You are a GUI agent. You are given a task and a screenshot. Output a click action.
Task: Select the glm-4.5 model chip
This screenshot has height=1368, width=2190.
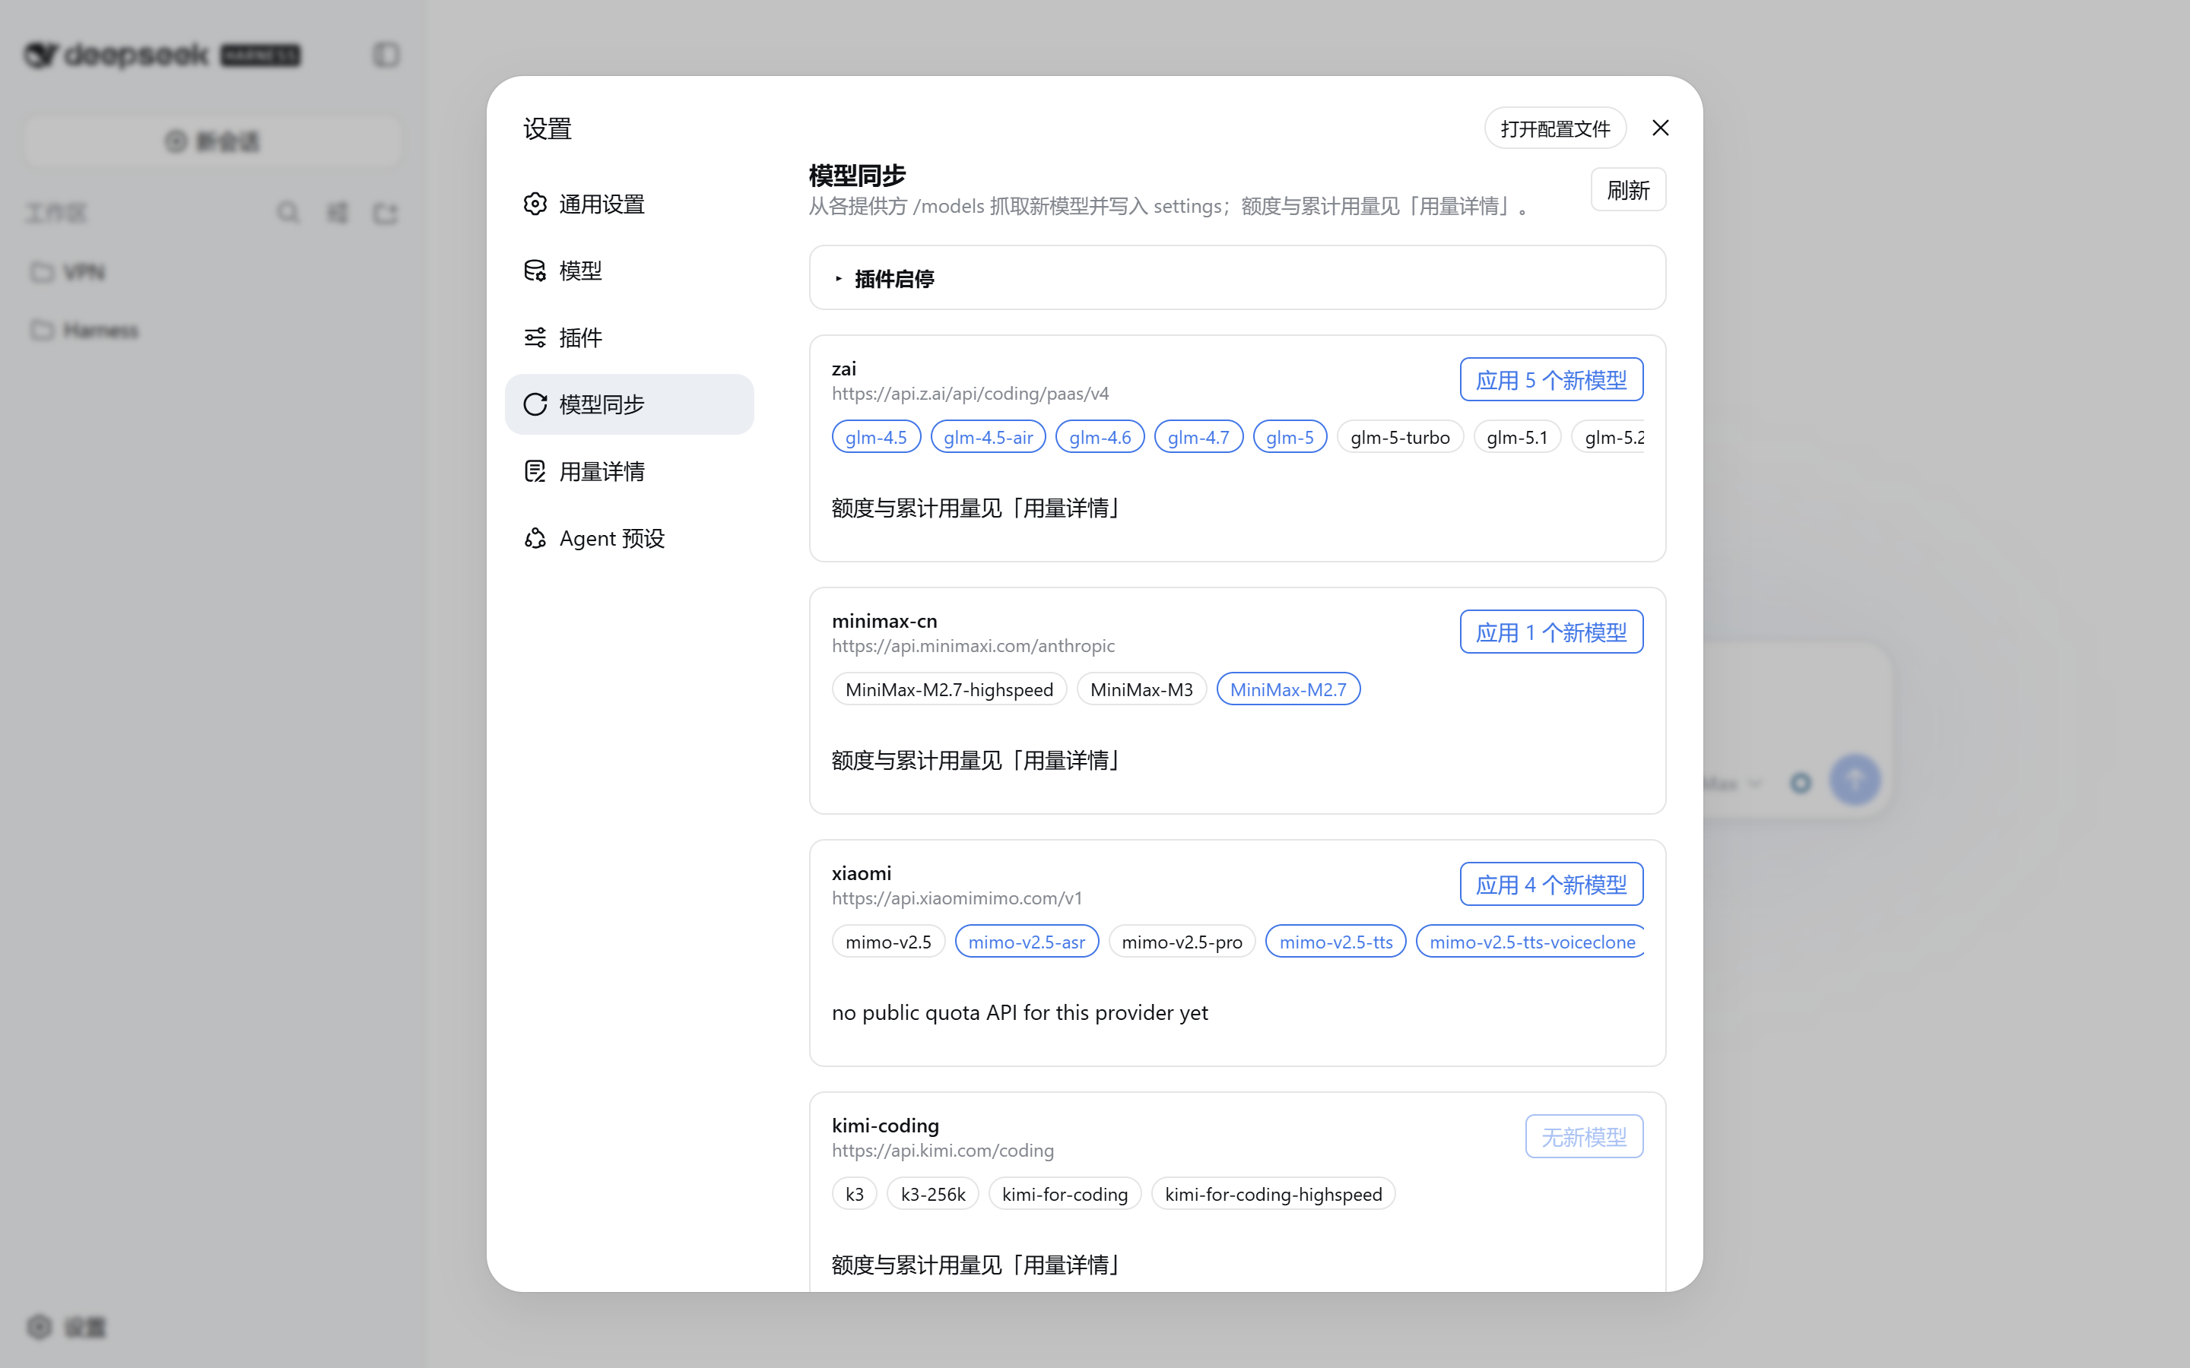(x=876, y=437)
